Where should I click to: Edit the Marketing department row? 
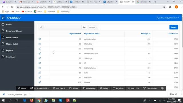coord(39,44)
